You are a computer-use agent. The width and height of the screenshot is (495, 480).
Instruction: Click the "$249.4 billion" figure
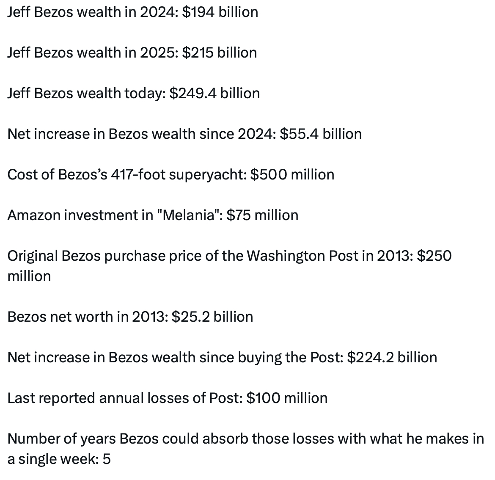(x=214, y=93)
